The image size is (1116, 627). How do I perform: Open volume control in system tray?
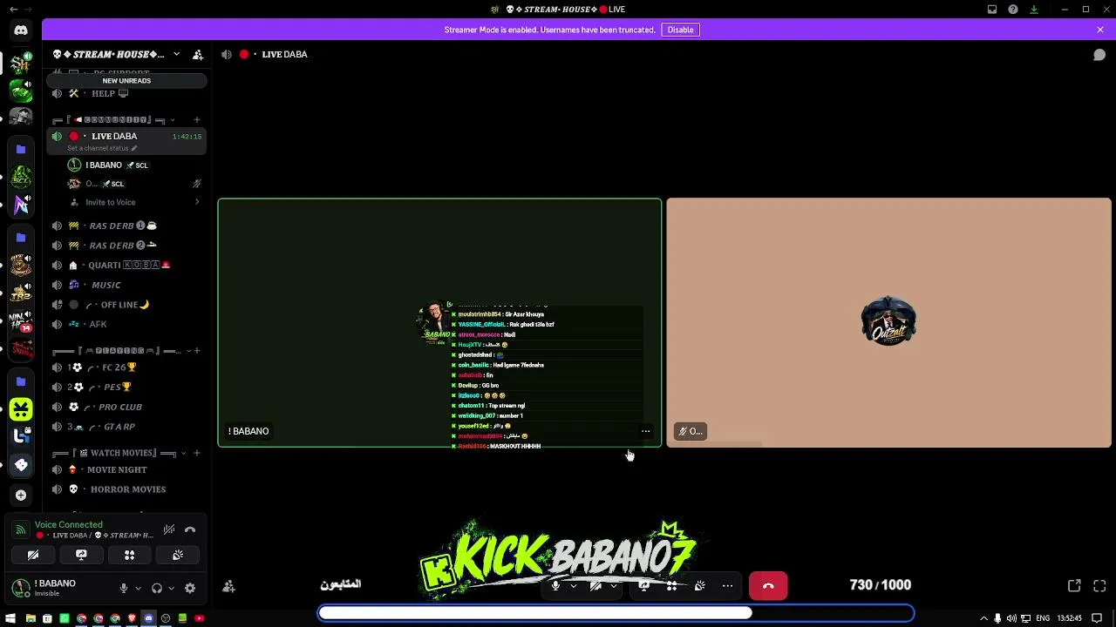point(1011,618)
